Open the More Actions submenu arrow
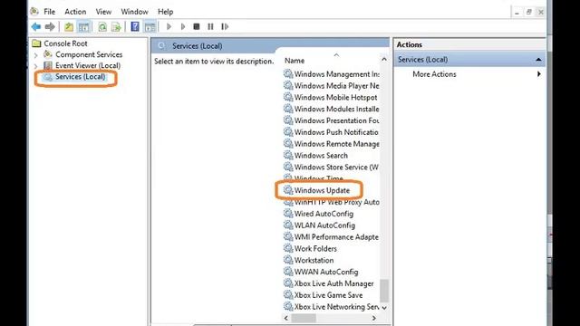This screenshot has width=580, height=326. (x=539, y=74)
